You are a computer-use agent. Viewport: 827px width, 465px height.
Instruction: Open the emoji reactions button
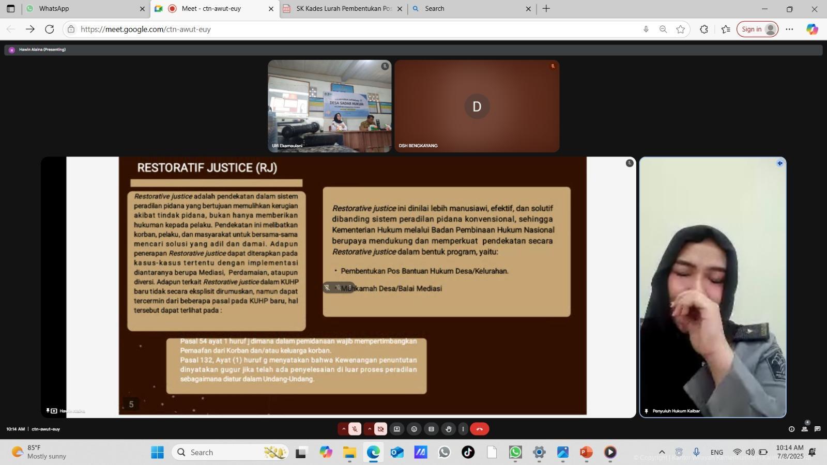pyautogui.click(x=414, y=429)
